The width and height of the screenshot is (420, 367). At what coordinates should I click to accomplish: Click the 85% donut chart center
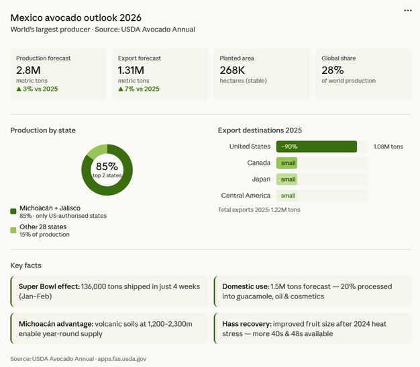tap(107, 168)
